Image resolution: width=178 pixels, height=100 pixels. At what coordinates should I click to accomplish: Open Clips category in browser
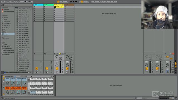(x=5, y=32)
